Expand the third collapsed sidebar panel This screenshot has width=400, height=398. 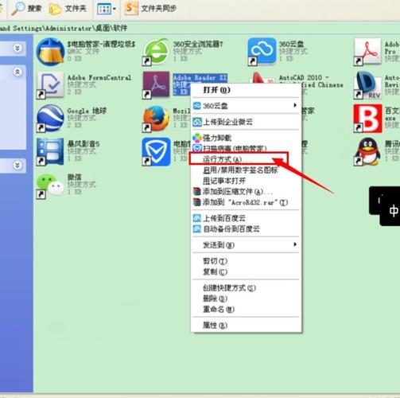(x=17, y=166)
